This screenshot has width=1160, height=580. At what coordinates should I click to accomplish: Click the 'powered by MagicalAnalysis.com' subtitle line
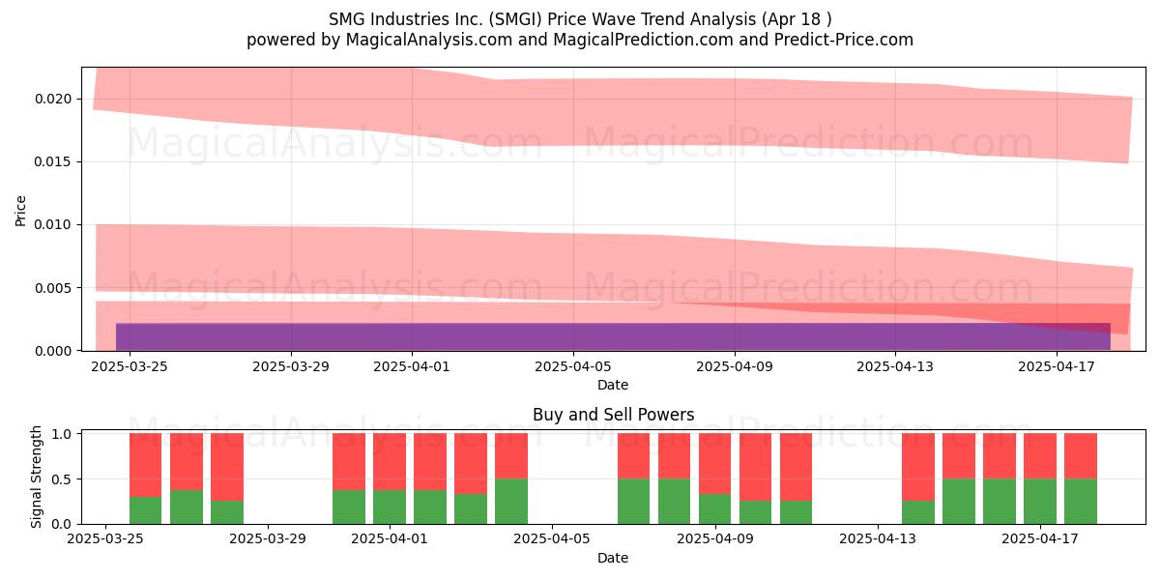580,40
